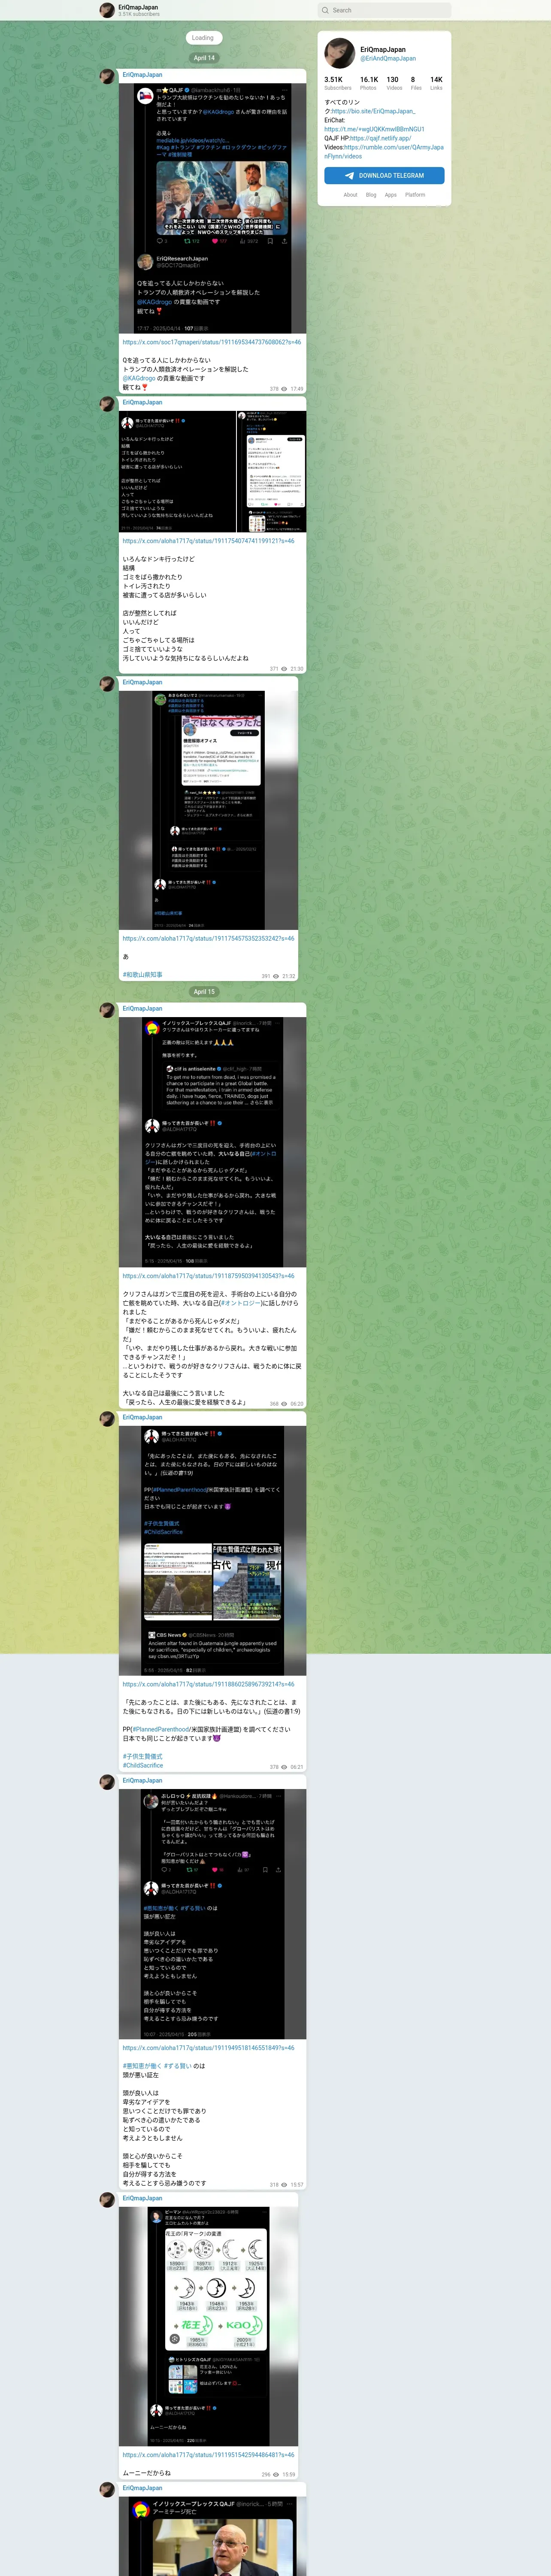Open the status link ending 6739121
This screenshot has width=551, height=2576.
(x=208, y=1684)
